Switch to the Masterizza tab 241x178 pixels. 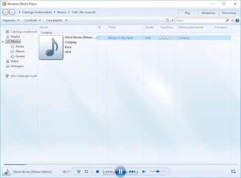tap(208, 13)
